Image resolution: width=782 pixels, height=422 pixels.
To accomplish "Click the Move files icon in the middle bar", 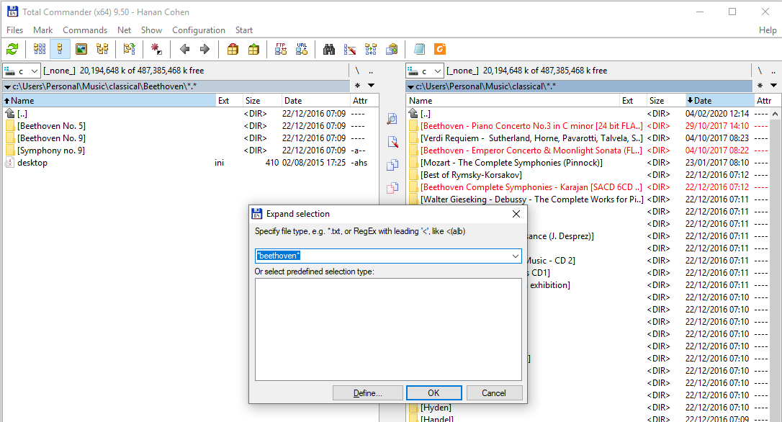I will coord(392,188).
